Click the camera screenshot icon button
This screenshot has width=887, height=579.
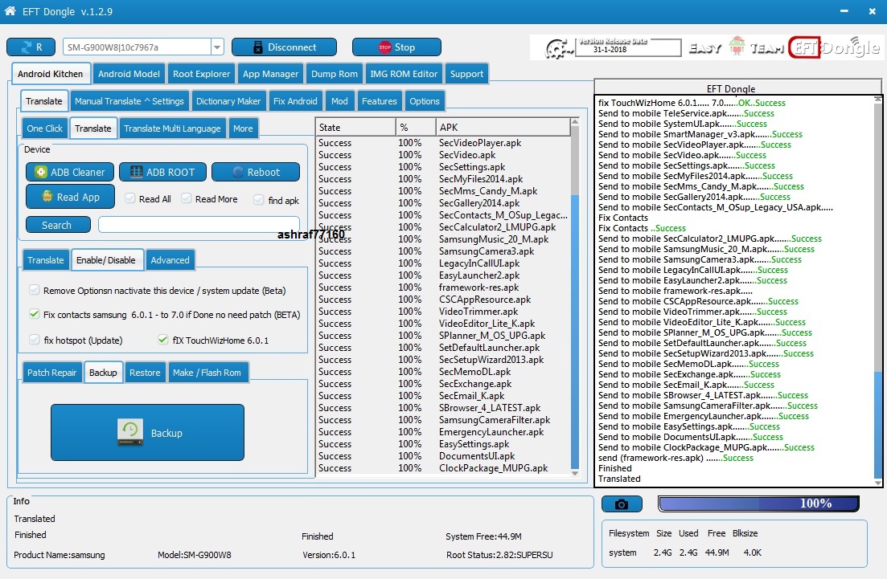tap(622, 504)
